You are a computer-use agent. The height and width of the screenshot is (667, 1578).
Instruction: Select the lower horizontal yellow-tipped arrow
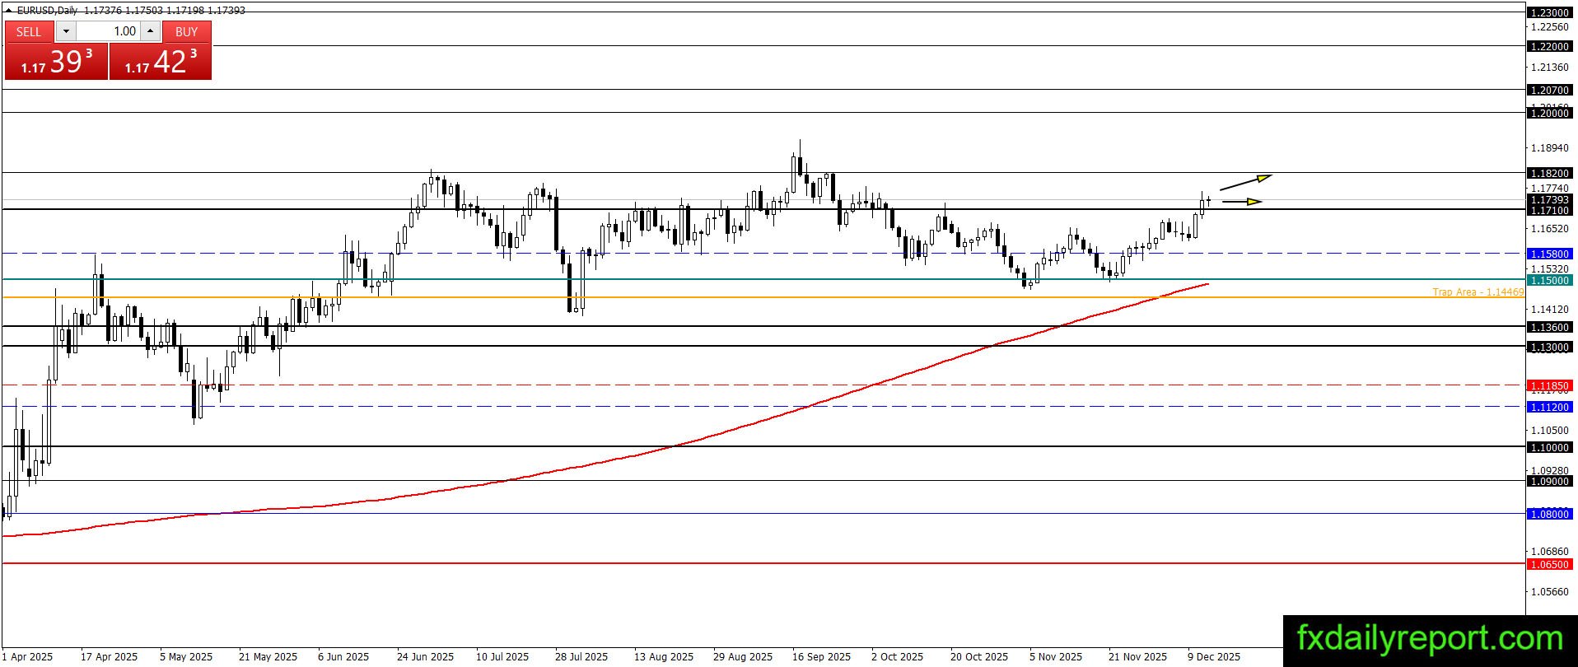point(1242,202)
